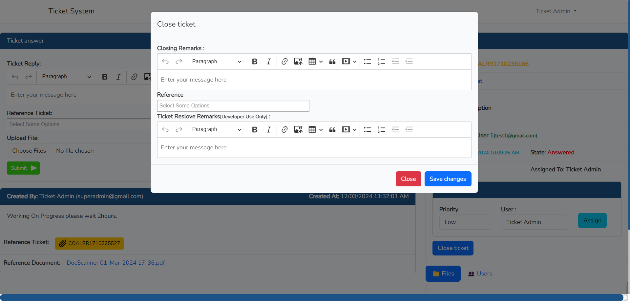Click italic icon in Closing Remarks toolbar
The image size is (630, 301).
tap(268, 62)
